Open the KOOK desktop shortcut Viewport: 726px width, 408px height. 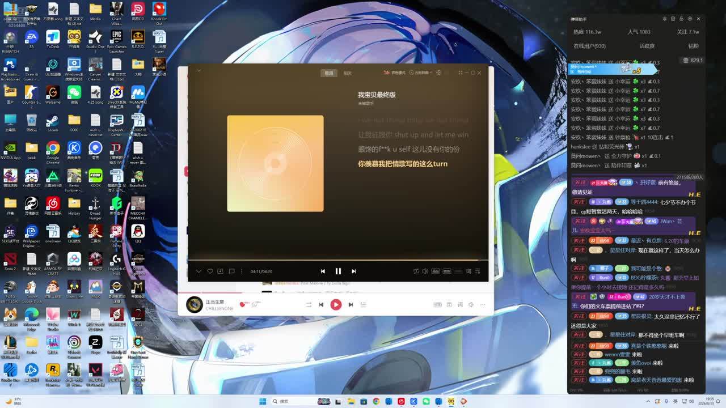coord(95,178)
